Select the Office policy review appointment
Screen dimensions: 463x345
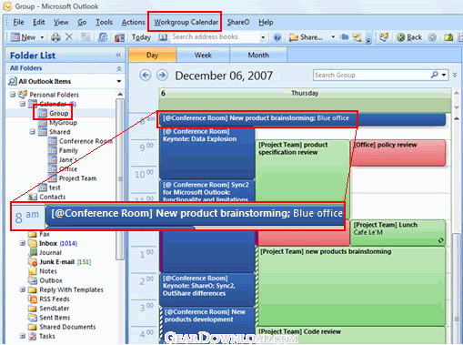tap(398, 153)
